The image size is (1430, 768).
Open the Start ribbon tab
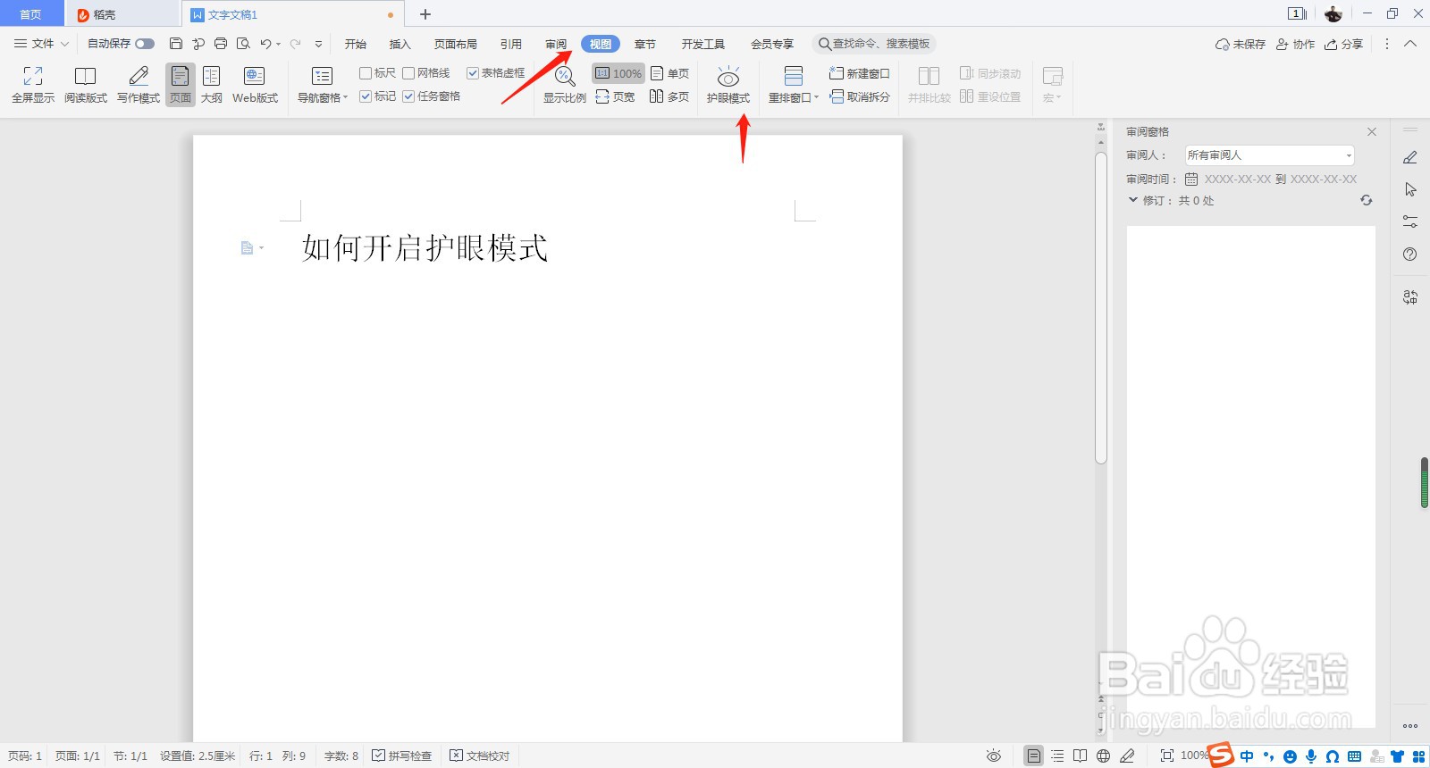click(x=356, y=44)
